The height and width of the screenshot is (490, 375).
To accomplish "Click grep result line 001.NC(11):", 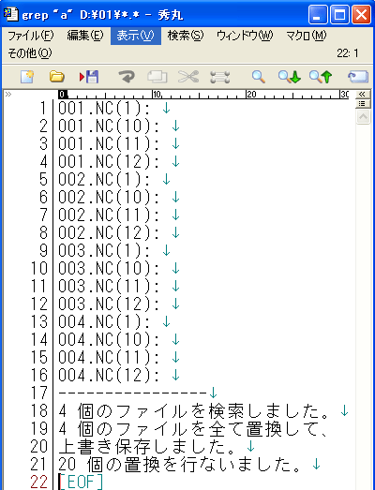I will pyautogui.click(x=109, y=144).
